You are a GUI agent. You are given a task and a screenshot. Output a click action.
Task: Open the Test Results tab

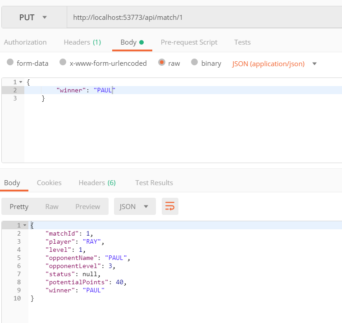pyautogui.click(x=154, y=183)
